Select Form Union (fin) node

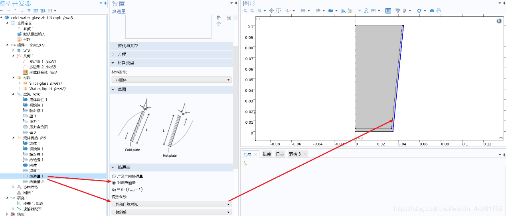(43, 72)
